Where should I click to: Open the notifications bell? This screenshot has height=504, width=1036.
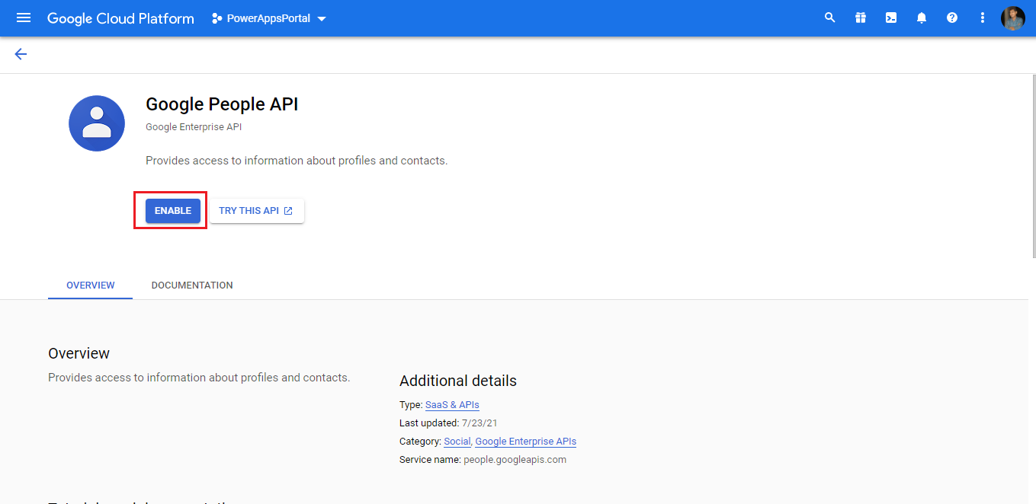922,18
